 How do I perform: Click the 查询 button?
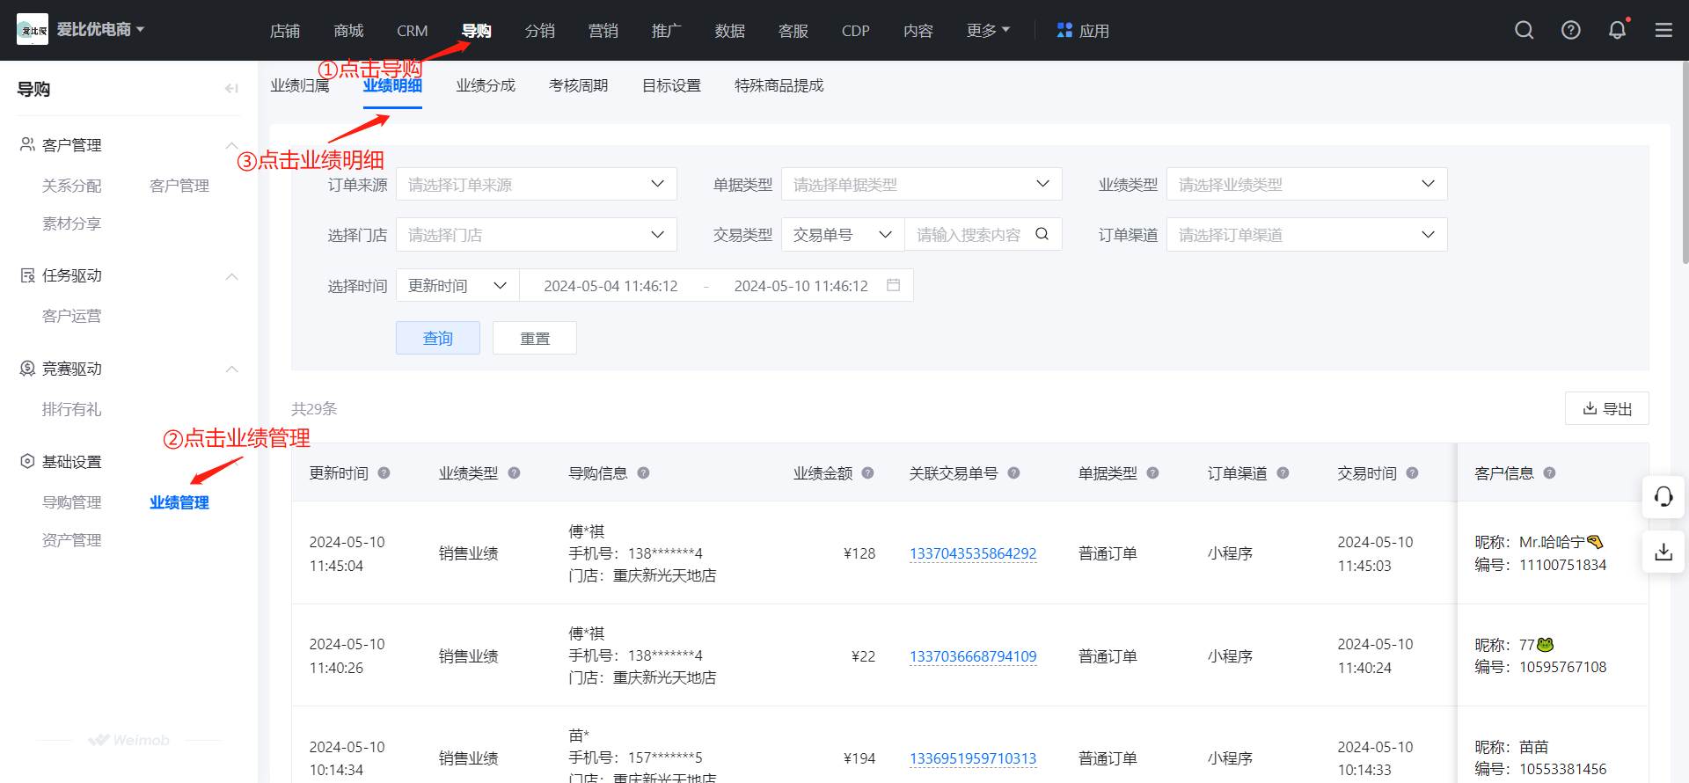(438, 338)
